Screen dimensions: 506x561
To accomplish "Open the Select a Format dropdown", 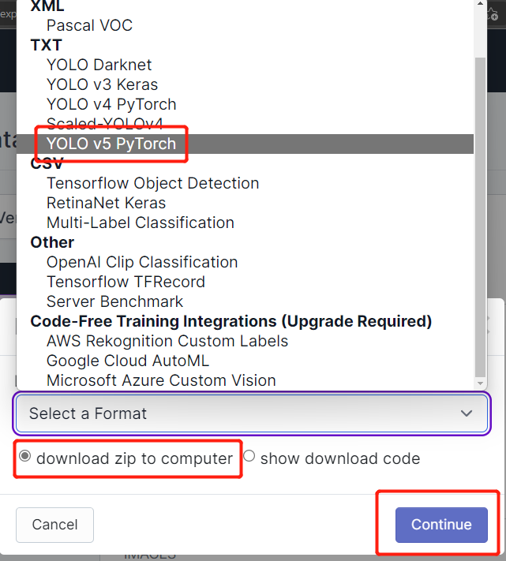I will [x=251, y=413].
